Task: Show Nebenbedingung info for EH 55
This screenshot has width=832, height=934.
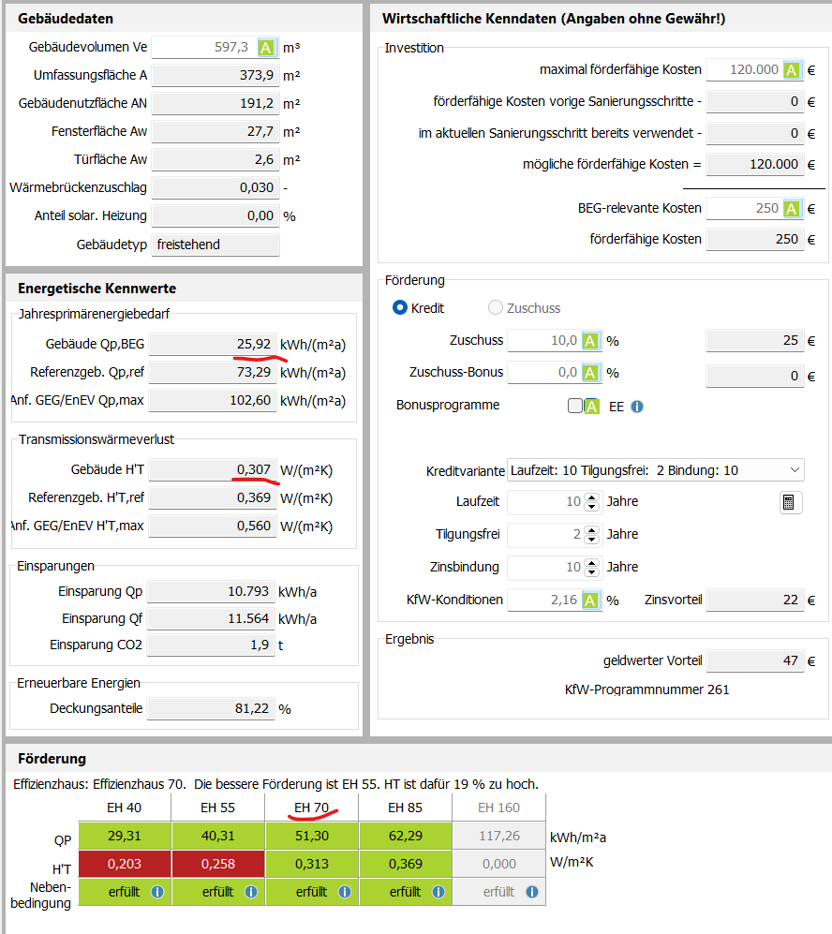Action: pos(251,892)
